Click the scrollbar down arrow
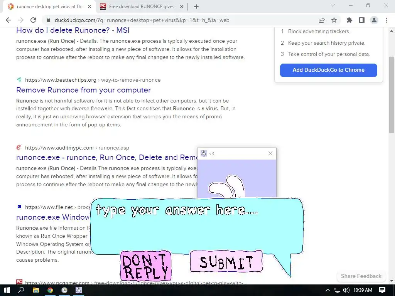This screenshot has width=395, height=296. [x=392, y=281]
